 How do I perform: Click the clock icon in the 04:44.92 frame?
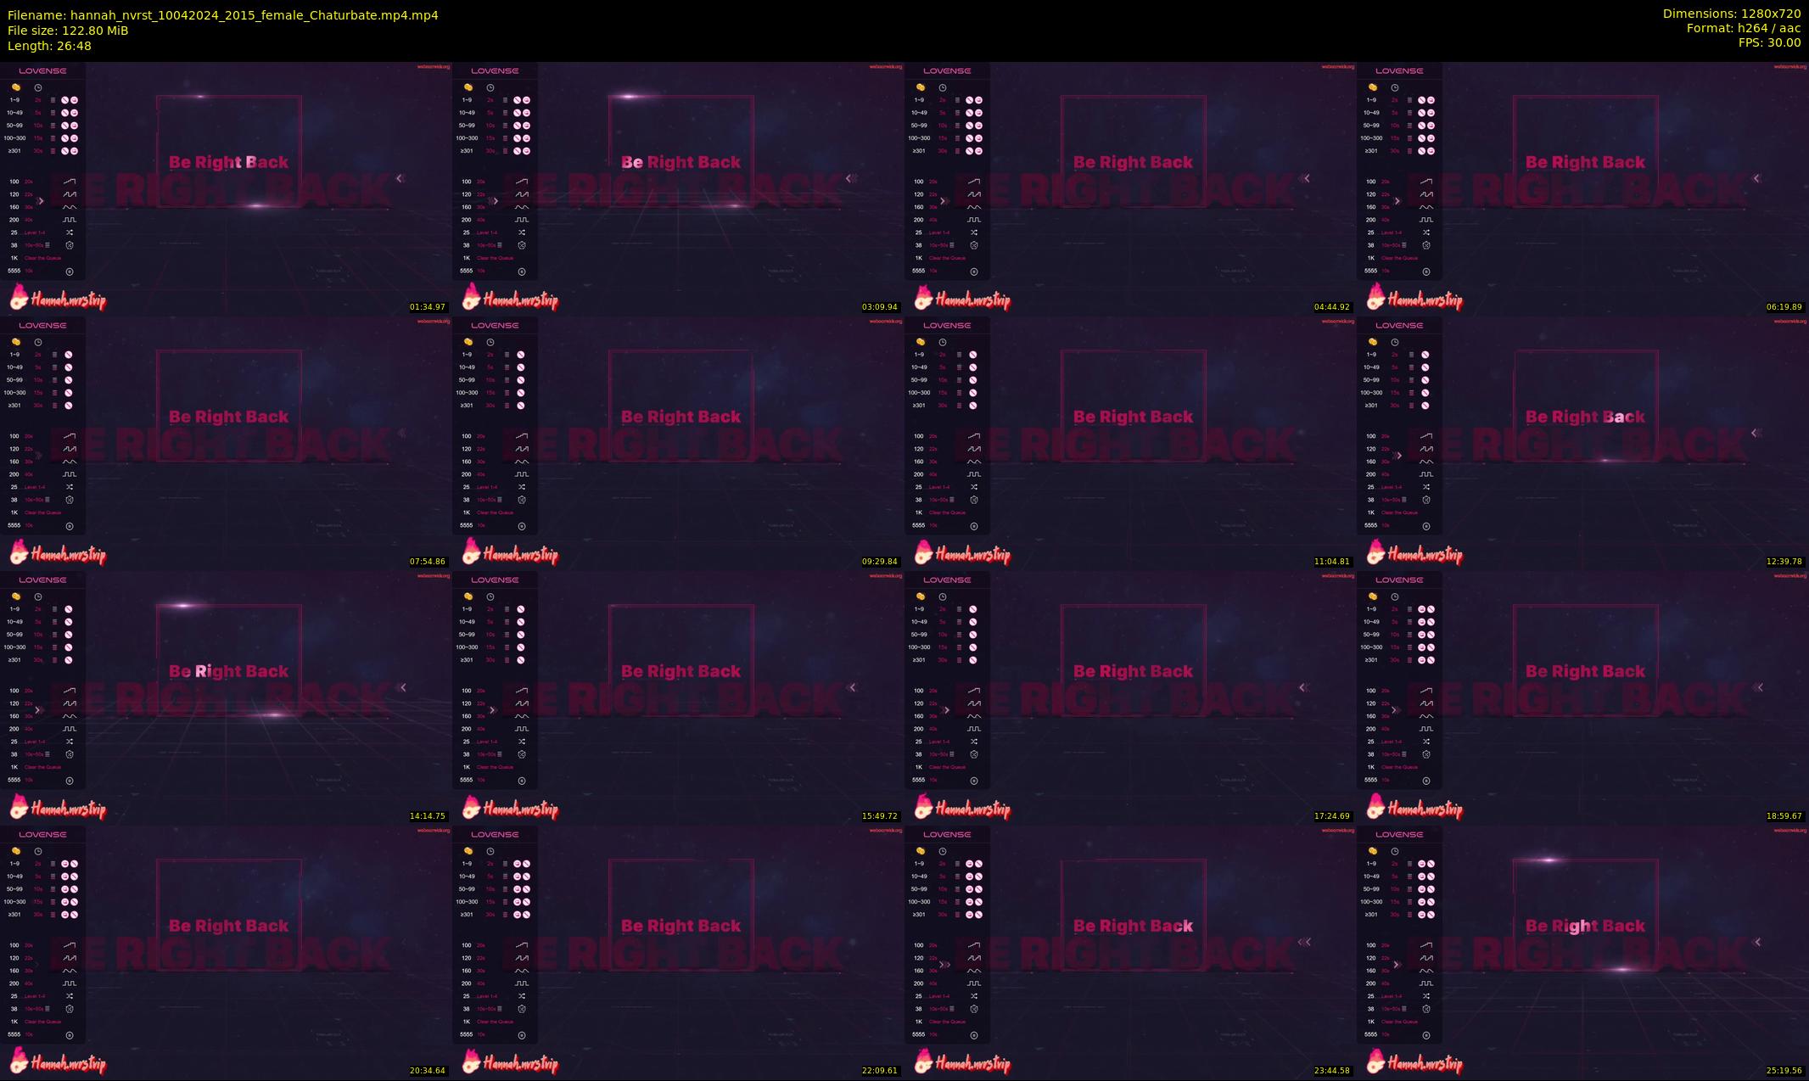click(942, 87)
